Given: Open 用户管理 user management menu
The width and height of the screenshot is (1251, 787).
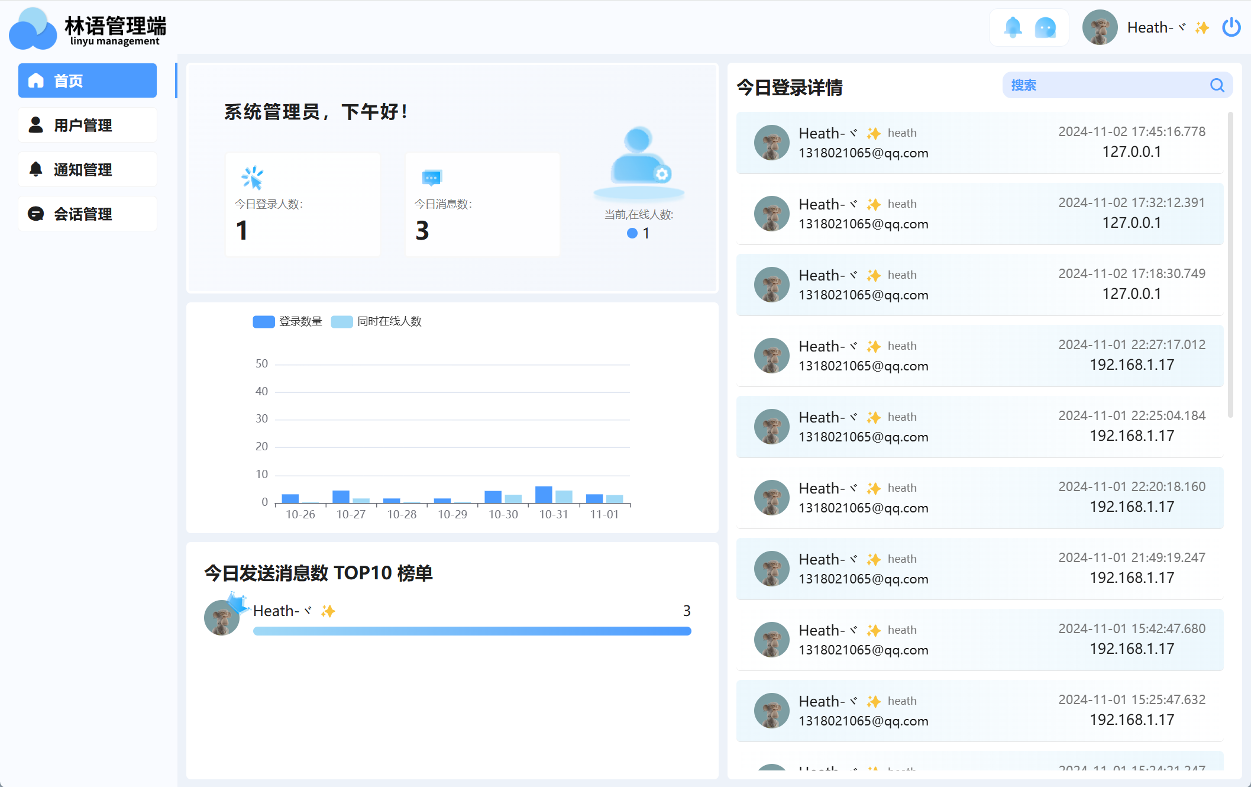Looking at the screenshot, I should pos(88,125).
